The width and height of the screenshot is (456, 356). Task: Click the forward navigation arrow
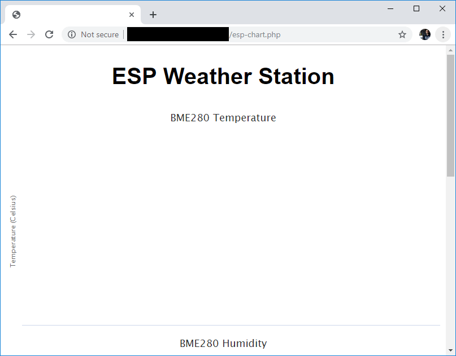click(x=31, y=34)
